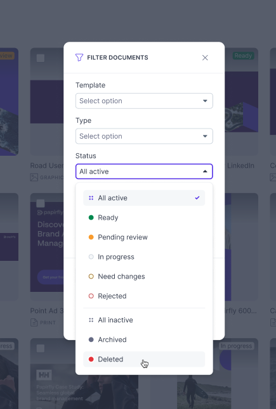276x409 pixels.
Task: Tick the Road User document checkbox
Action: [x=41, y=58]
